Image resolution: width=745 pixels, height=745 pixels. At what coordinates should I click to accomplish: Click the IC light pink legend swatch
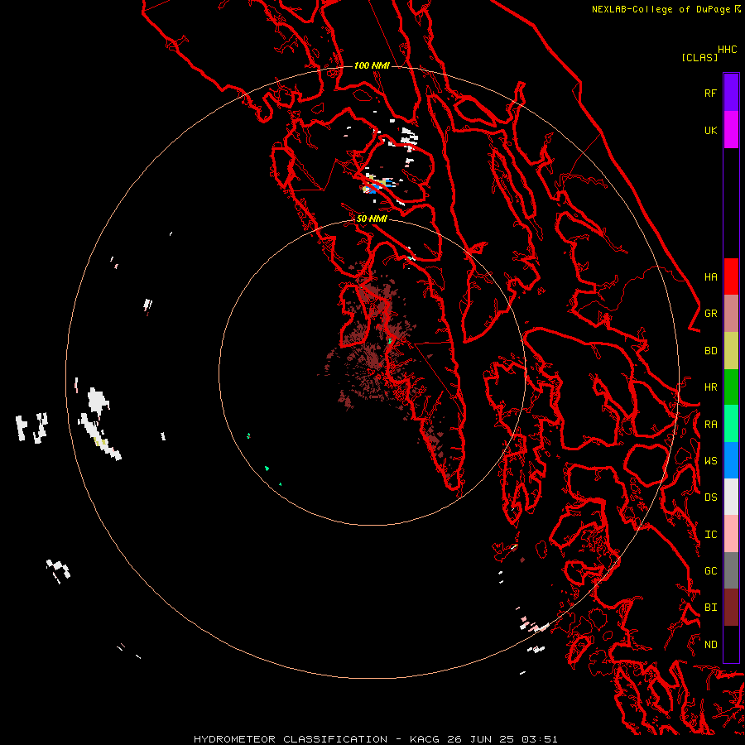click(731, 534)
